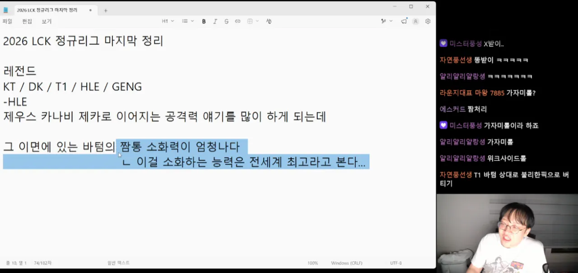Click the AI rewrite pen icon
This screenshot has width=578, height=273.
tap(383, 21)
